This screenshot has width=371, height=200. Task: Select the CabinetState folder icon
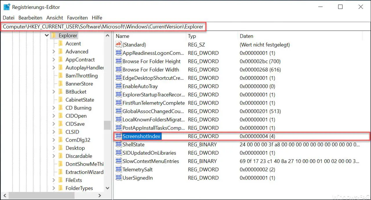[60, 100]
